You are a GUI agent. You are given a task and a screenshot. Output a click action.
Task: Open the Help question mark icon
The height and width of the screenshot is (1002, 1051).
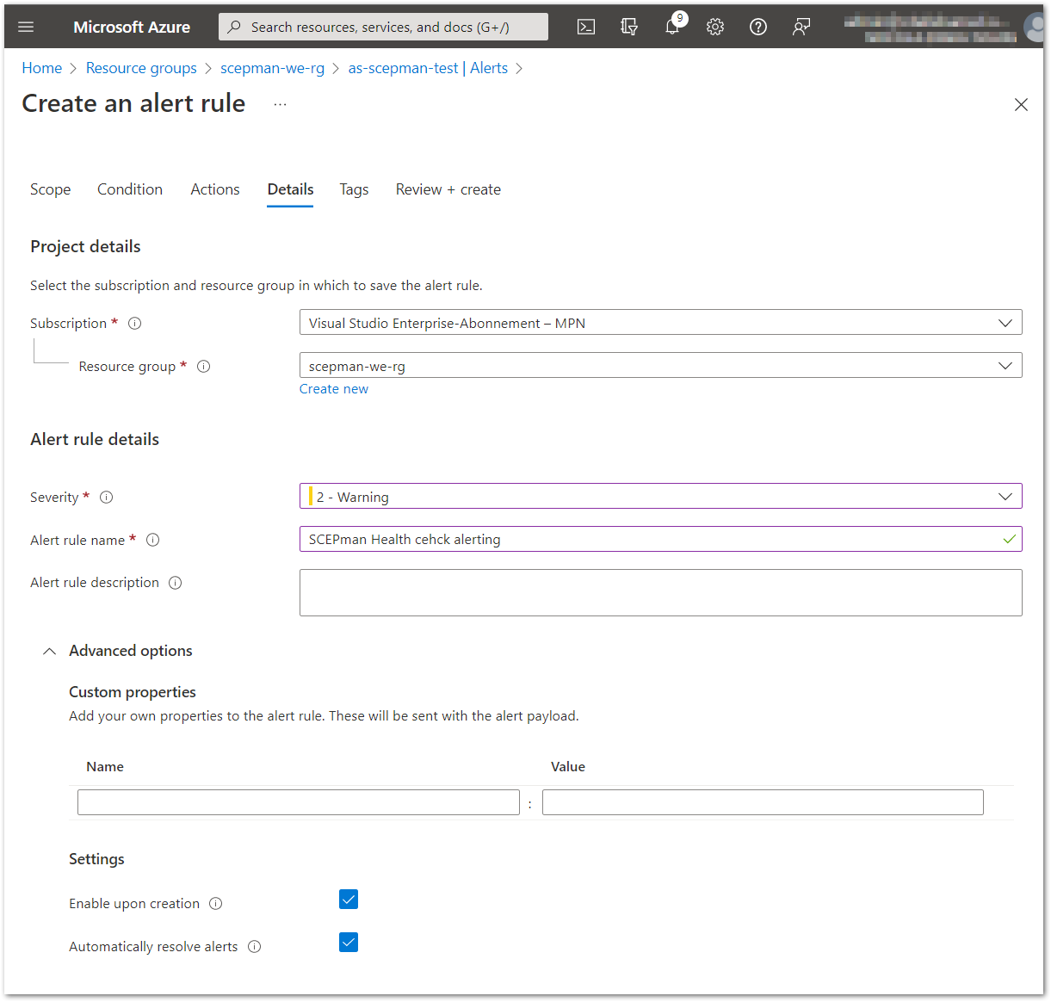click(x=758, y=27)
